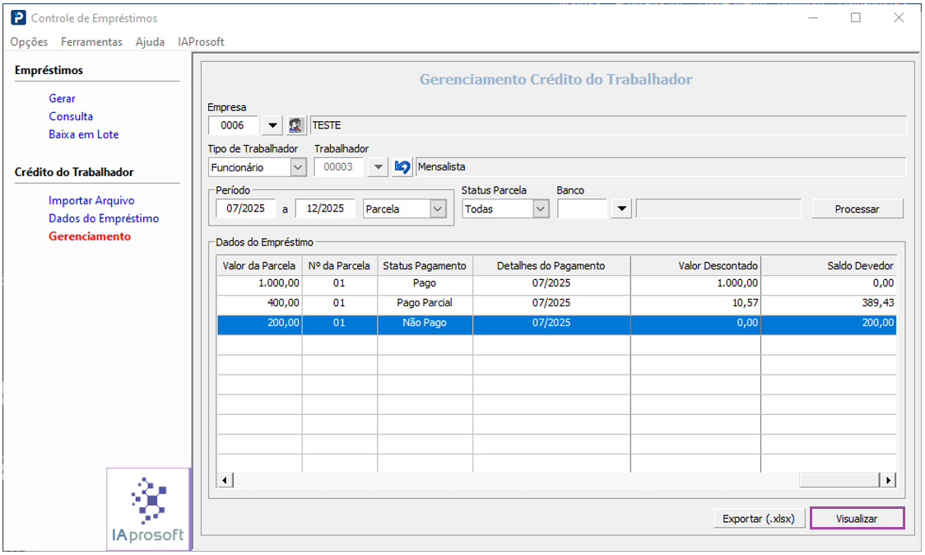Open the Ajuda menu
The width and height of the screenshot is (925, 555).
click(x=150, y=42)
